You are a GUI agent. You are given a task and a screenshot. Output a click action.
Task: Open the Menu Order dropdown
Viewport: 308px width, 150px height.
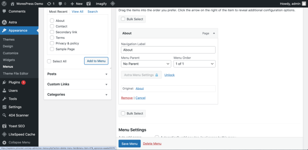pos(194,64)
